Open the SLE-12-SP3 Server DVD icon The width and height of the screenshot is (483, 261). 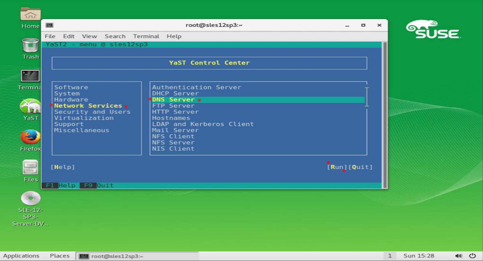pyautogui.click(x=30, y=198)
